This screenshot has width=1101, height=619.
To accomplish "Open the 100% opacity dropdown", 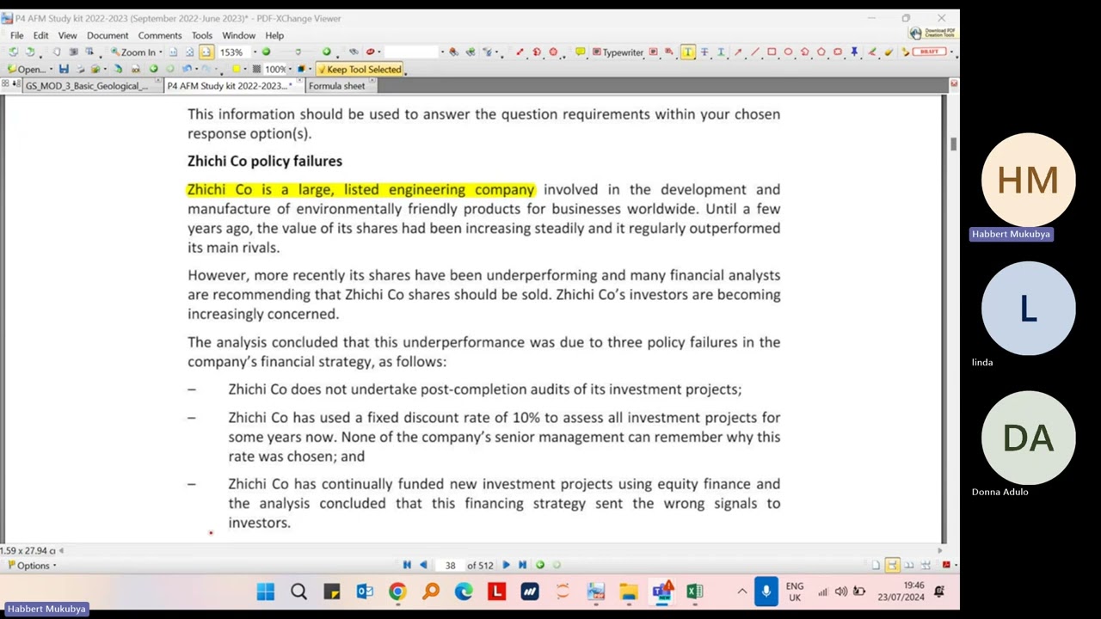I will pyautogui.click(x=290, y=70).
